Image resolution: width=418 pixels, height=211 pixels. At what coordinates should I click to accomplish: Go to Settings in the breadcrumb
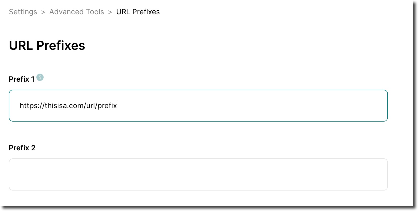(x=23, y=12)
